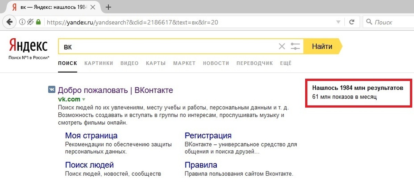The image size is (414, 185).
Task: Click the browser back arrow button
Action: 10,22
